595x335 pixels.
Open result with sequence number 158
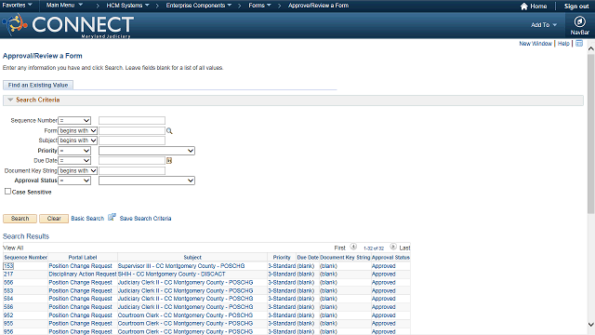point(8,266)
